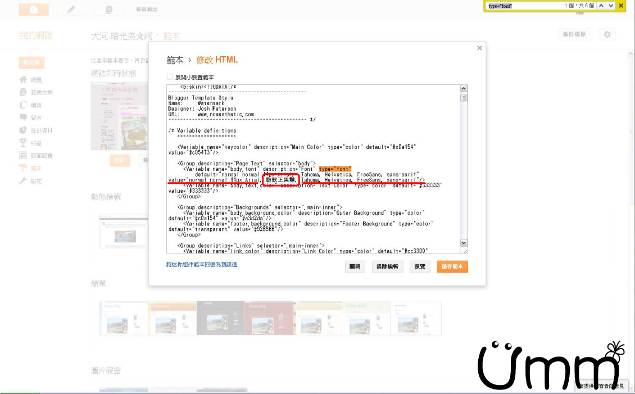Click the 網頁 pages icon in sidebar

(x=23, y=105)
